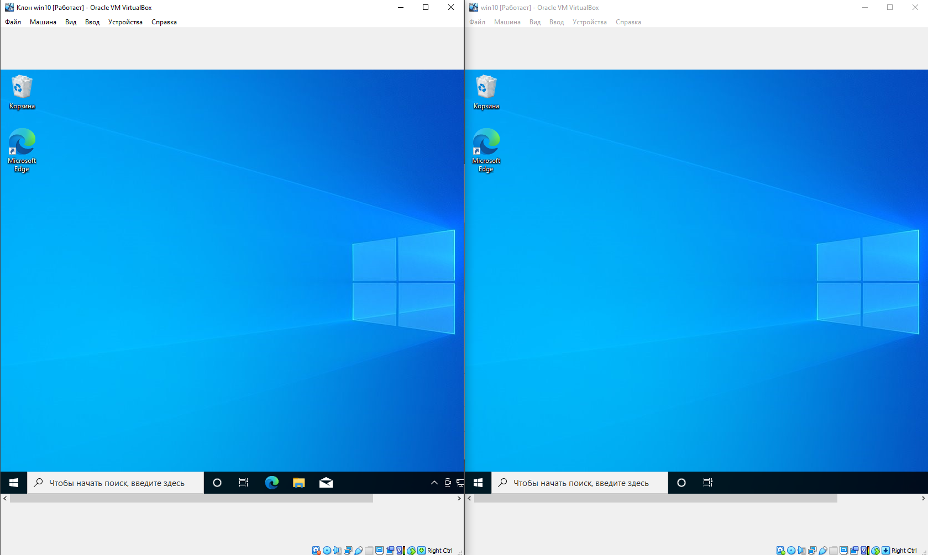This screenshot has height=555, width=928.
Task: Click optical drive icon in right win10 status bar
Action: click(791, 550)
